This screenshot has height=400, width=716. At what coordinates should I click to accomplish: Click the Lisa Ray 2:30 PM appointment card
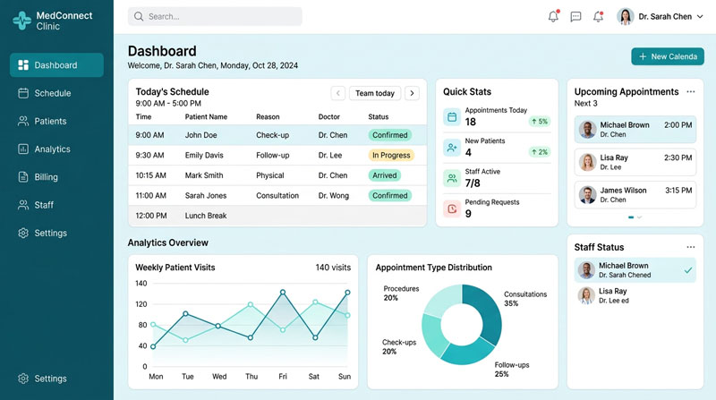pyautogui.click(x=635, y=162)
